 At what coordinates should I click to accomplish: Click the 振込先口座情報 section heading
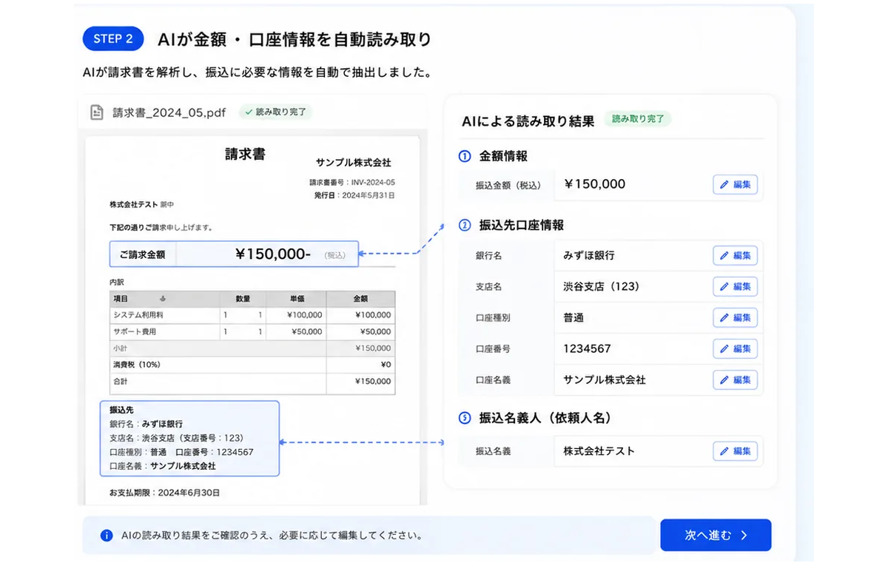click(x=522, y=225)
